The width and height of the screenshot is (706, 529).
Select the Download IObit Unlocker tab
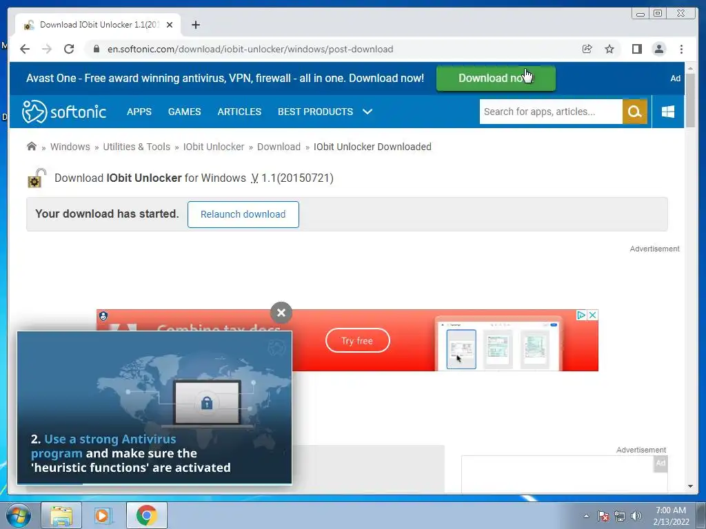98,25
